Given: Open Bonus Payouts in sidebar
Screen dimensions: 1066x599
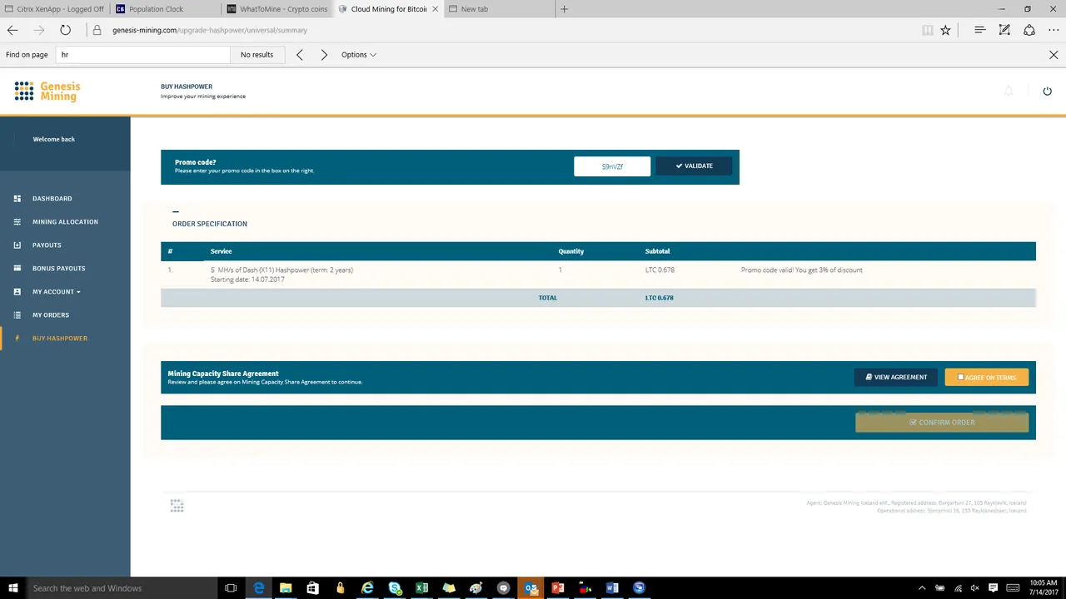Looking at the screenshot, I should (x=59, y=269).
